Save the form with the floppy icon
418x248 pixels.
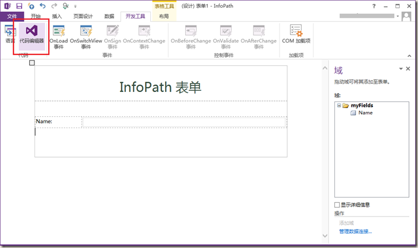tap(19, 6)
